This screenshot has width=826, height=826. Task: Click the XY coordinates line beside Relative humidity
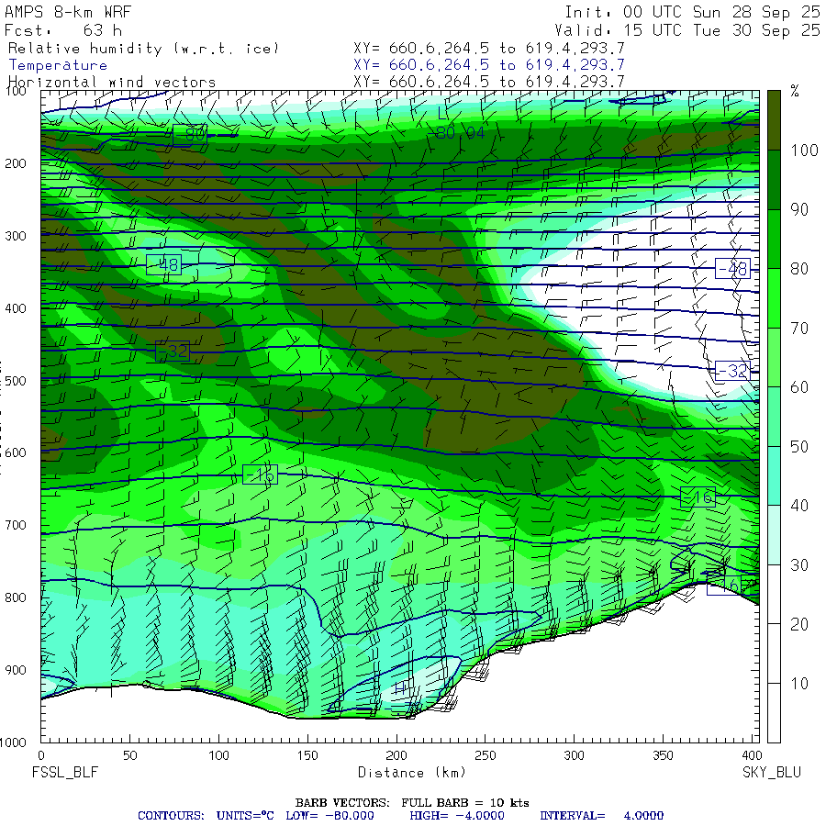click(x=489, y=49)
